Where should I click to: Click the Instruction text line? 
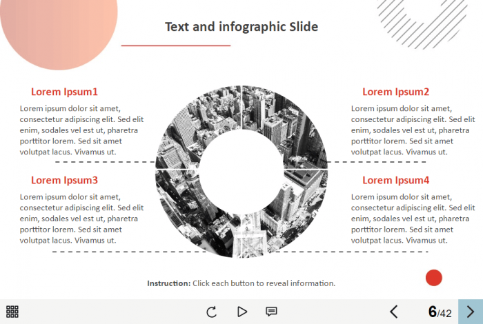tap(241, 283)
